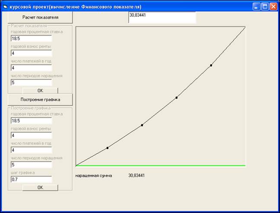Edit число периодов наращения in Расчет показателя group
280x213 pixels.
31,82
